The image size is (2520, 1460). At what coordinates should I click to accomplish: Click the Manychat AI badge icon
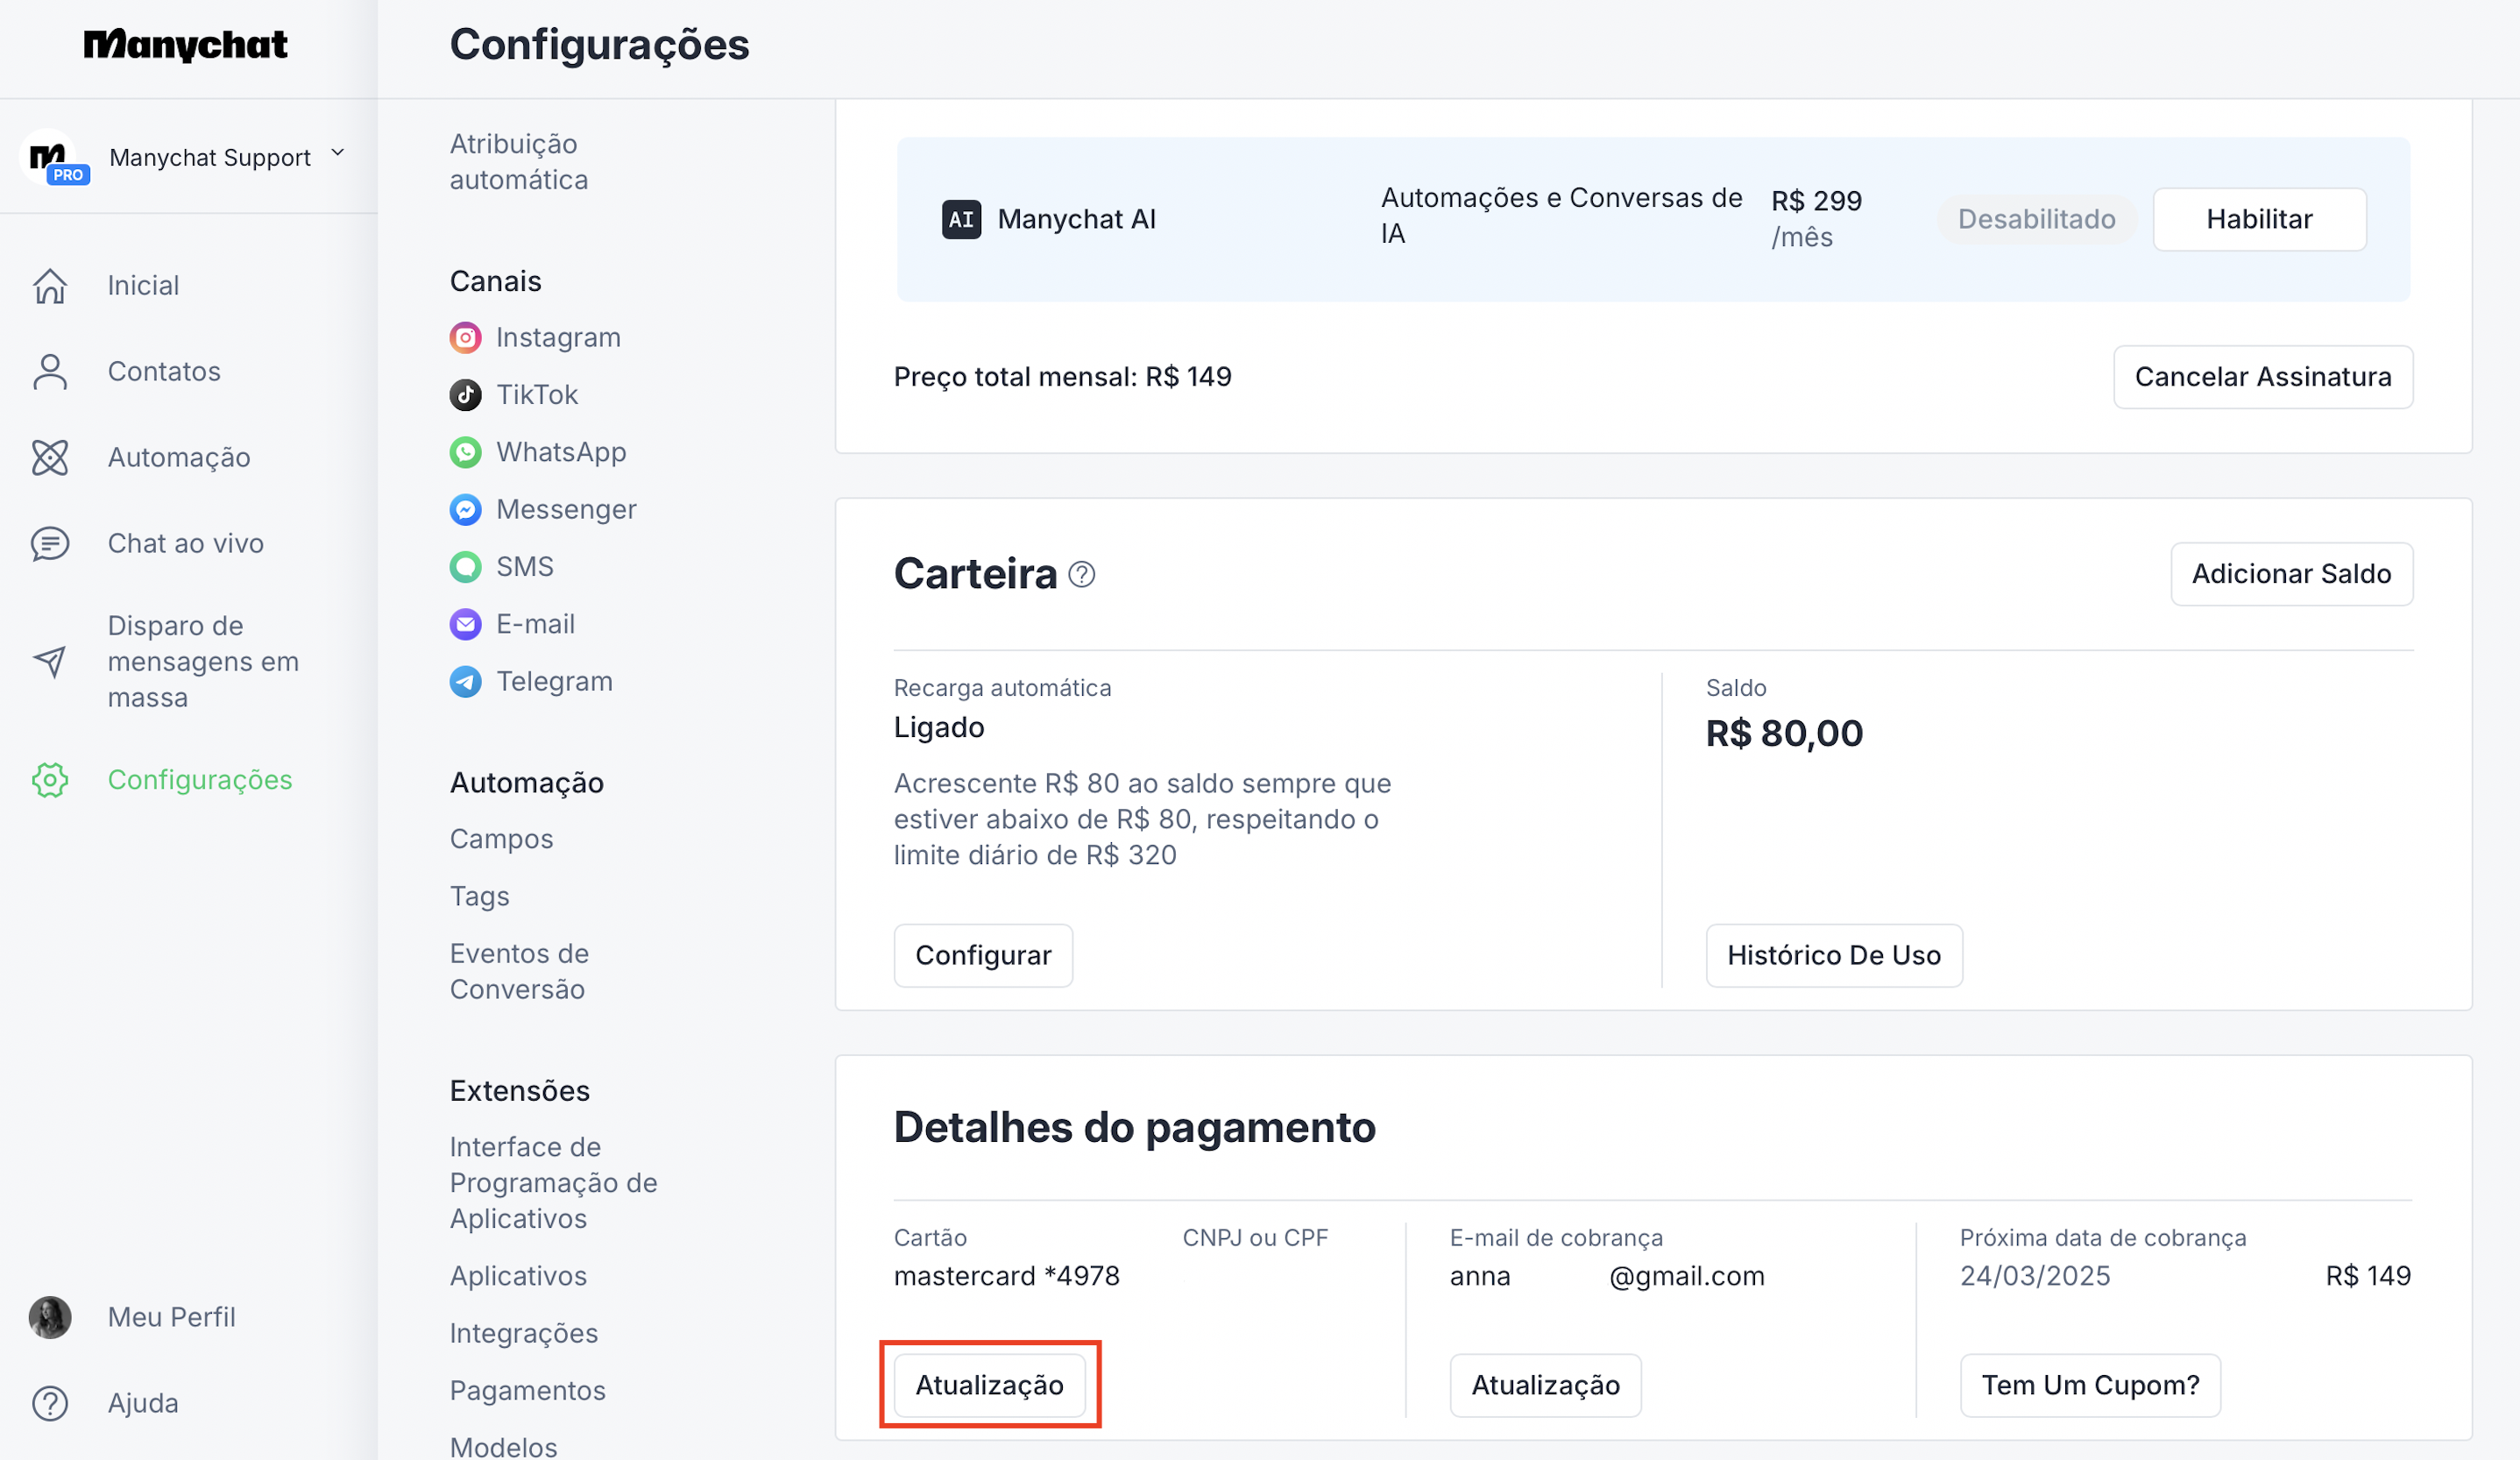coord(961,219)
